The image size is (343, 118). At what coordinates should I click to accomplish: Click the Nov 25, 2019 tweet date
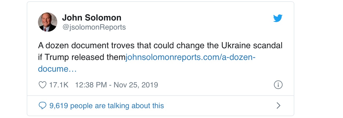(x=136, y=85)
